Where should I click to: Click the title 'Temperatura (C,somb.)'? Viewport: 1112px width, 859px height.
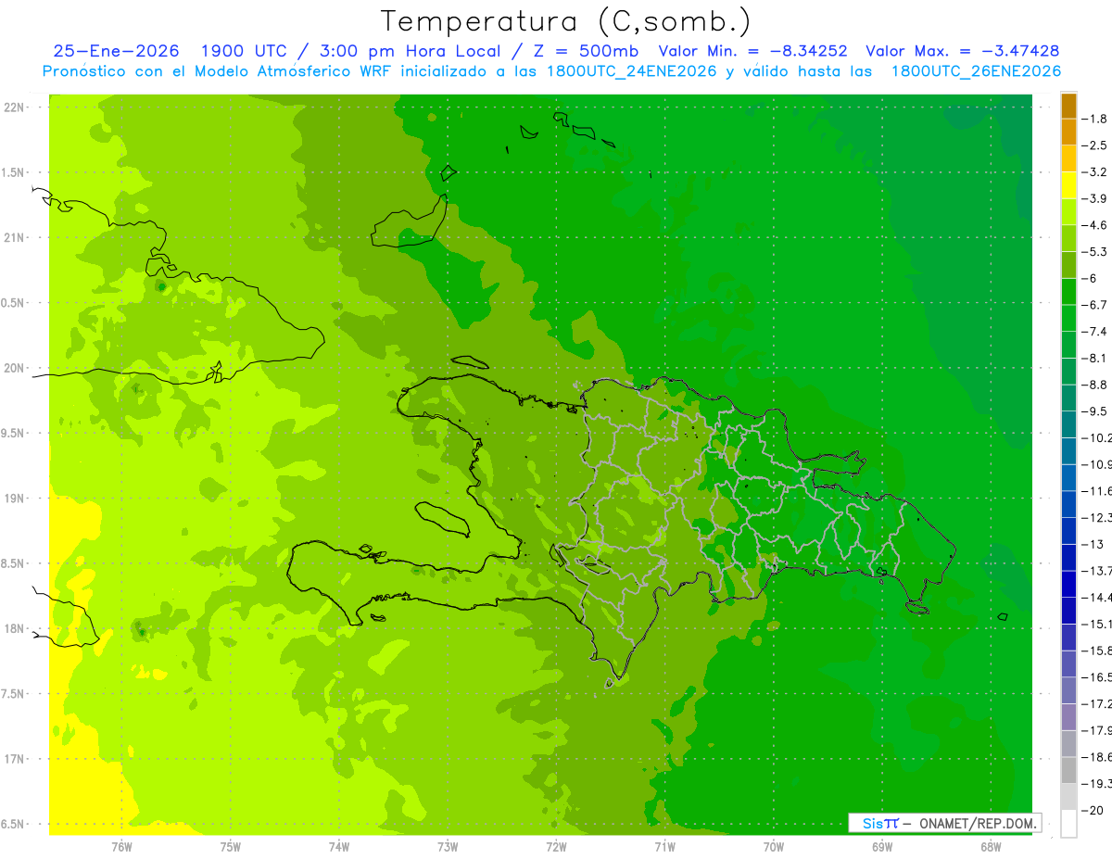[565, 21]
